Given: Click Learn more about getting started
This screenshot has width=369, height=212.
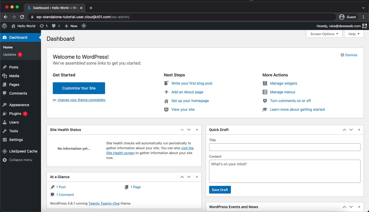Looking at the screenshot, I should (297, 109).
